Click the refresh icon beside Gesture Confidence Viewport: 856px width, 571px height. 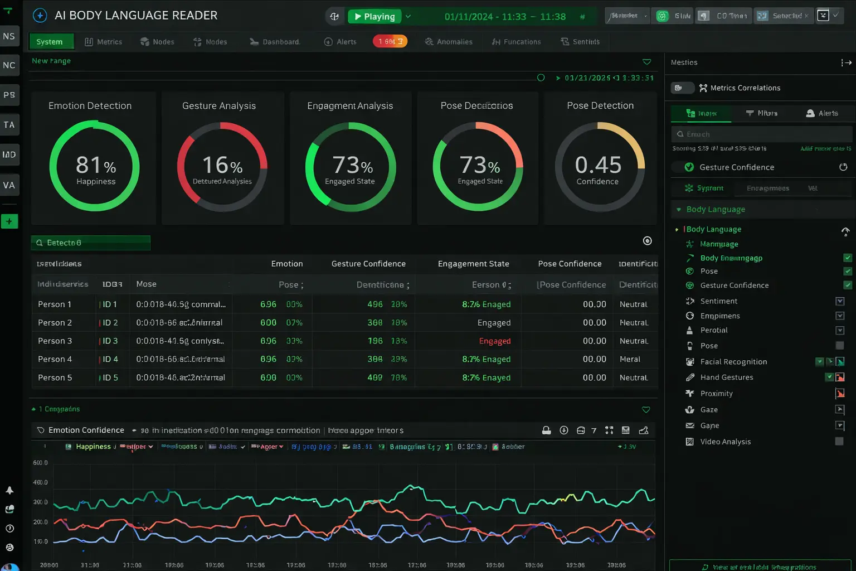pos(843,167)
